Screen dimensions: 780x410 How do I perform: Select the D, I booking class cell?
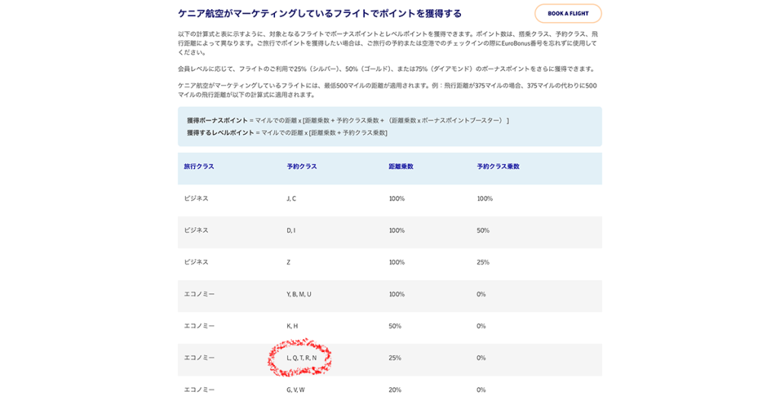point(290,230)
